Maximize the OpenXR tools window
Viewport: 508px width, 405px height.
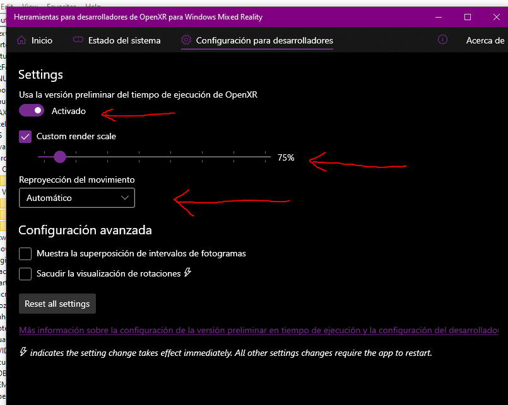tap(468, 17)
